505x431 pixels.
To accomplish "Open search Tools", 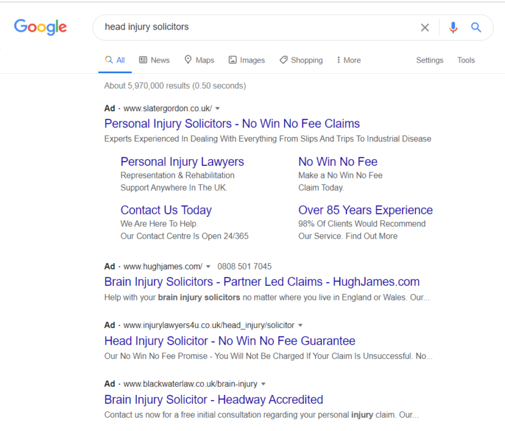I will coord(466,60).
